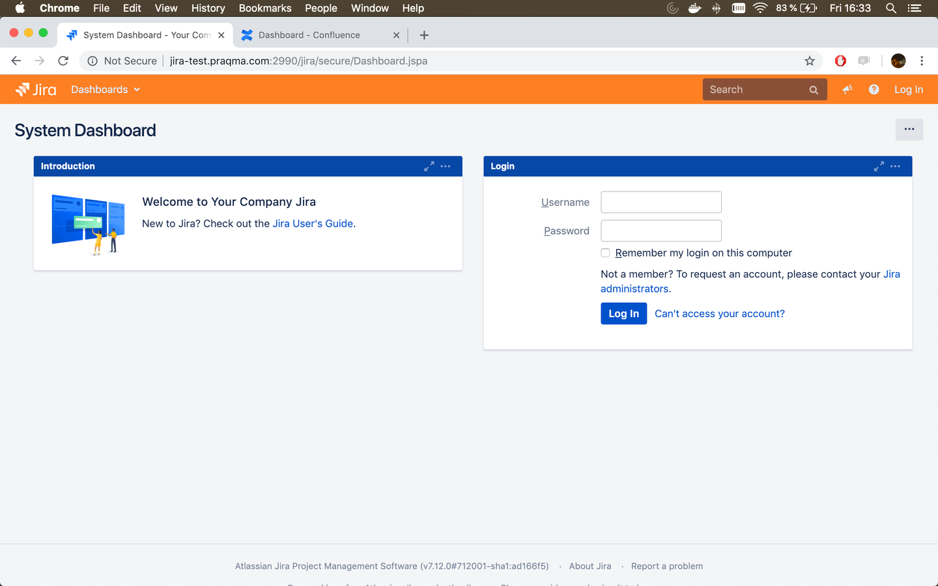This screenshot has width=938, height=586.
Task: Go forward in browser history
Action: 40,61
